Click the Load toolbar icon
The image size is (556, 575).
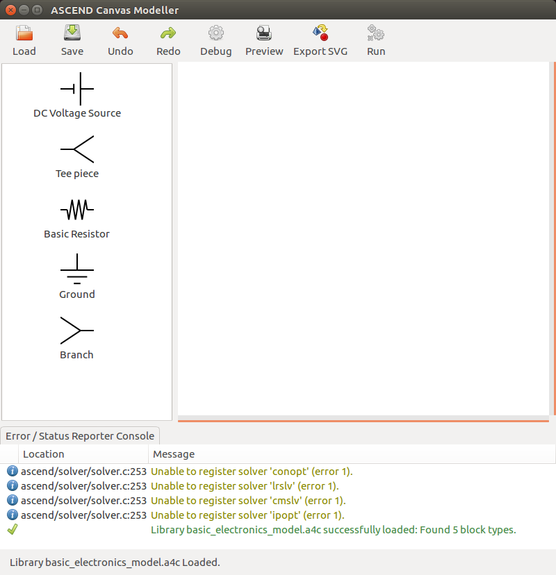pos(24,33)
